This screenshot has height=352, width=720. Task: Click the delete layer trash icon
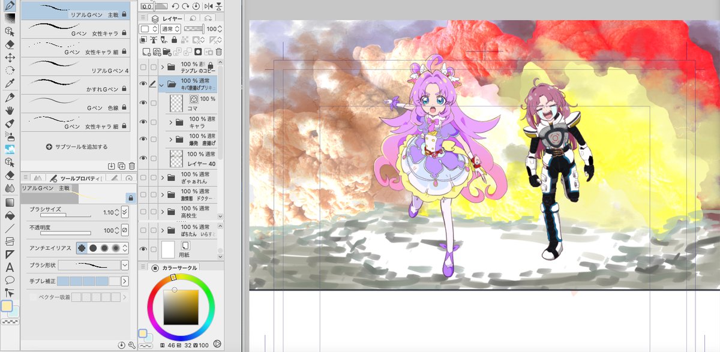tap(219, 52)
